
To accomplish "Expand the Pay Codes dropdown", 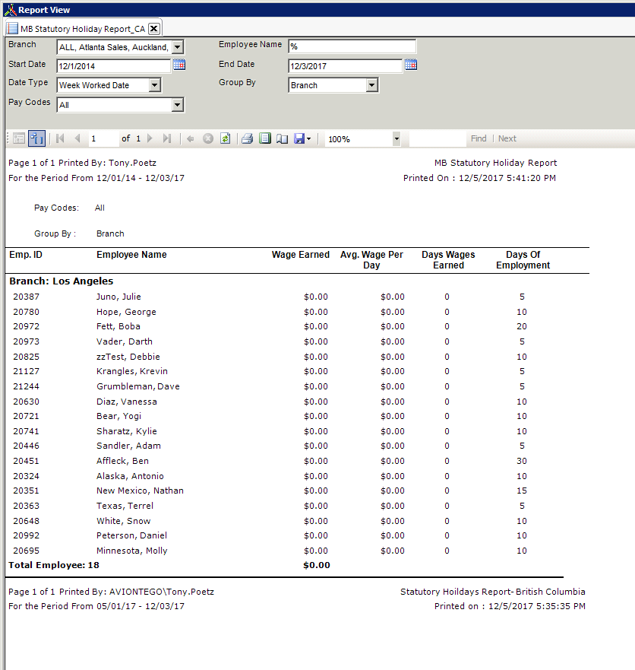I will (177, 105).
